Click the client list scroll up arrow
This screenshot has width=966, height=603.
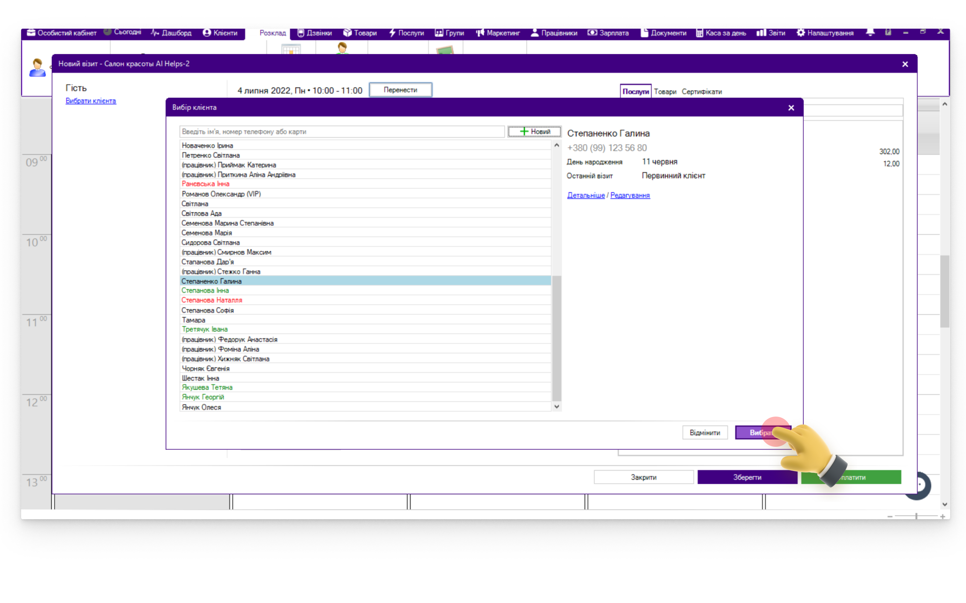[x=557, y=146]
